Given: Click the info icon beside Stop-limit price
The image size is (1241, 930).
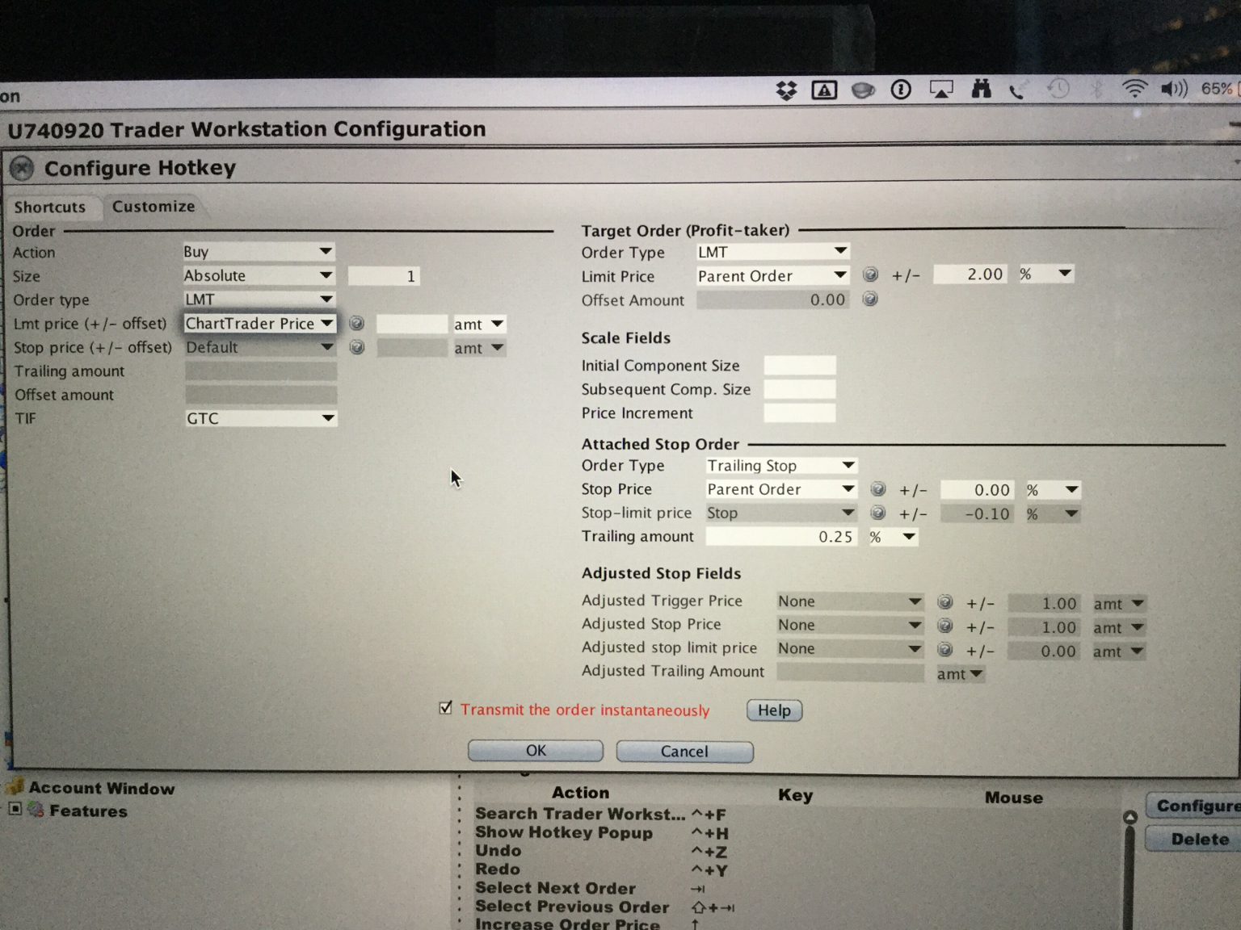Looking at the screenshot, I should pos(878,513).
